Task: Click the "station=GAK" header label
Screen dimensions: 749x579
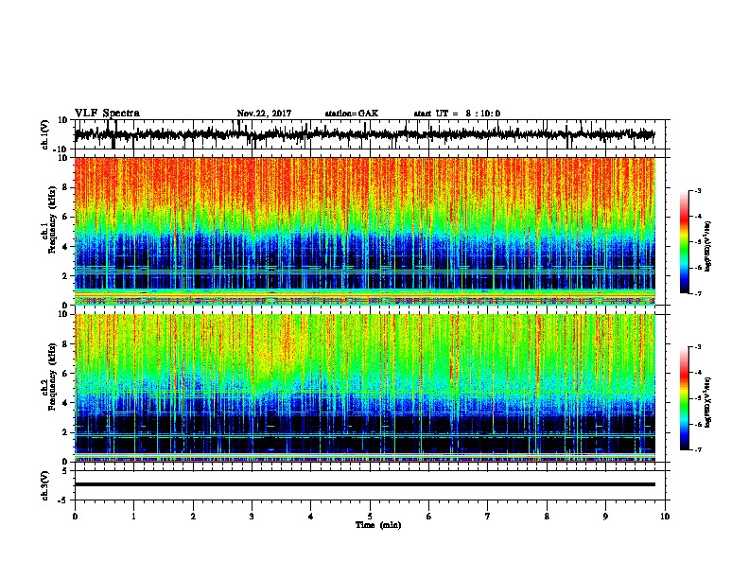Action: (352, 114)
